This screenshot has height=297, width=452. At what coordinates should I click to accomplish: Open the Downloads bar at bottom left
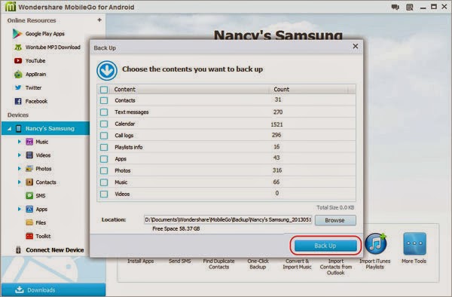53,289
